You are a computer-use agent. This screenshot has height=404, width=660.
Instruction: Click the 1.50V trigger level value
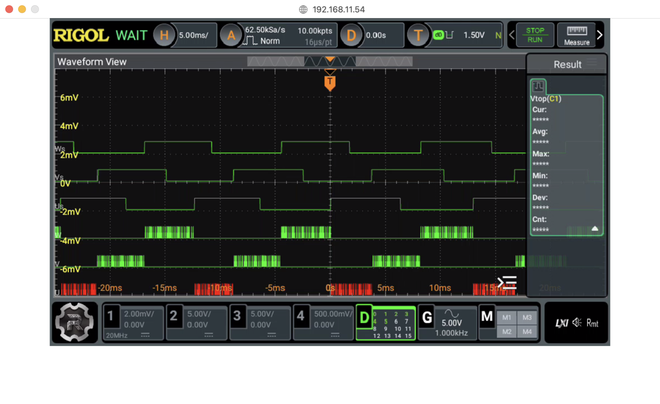coord(474,35)
